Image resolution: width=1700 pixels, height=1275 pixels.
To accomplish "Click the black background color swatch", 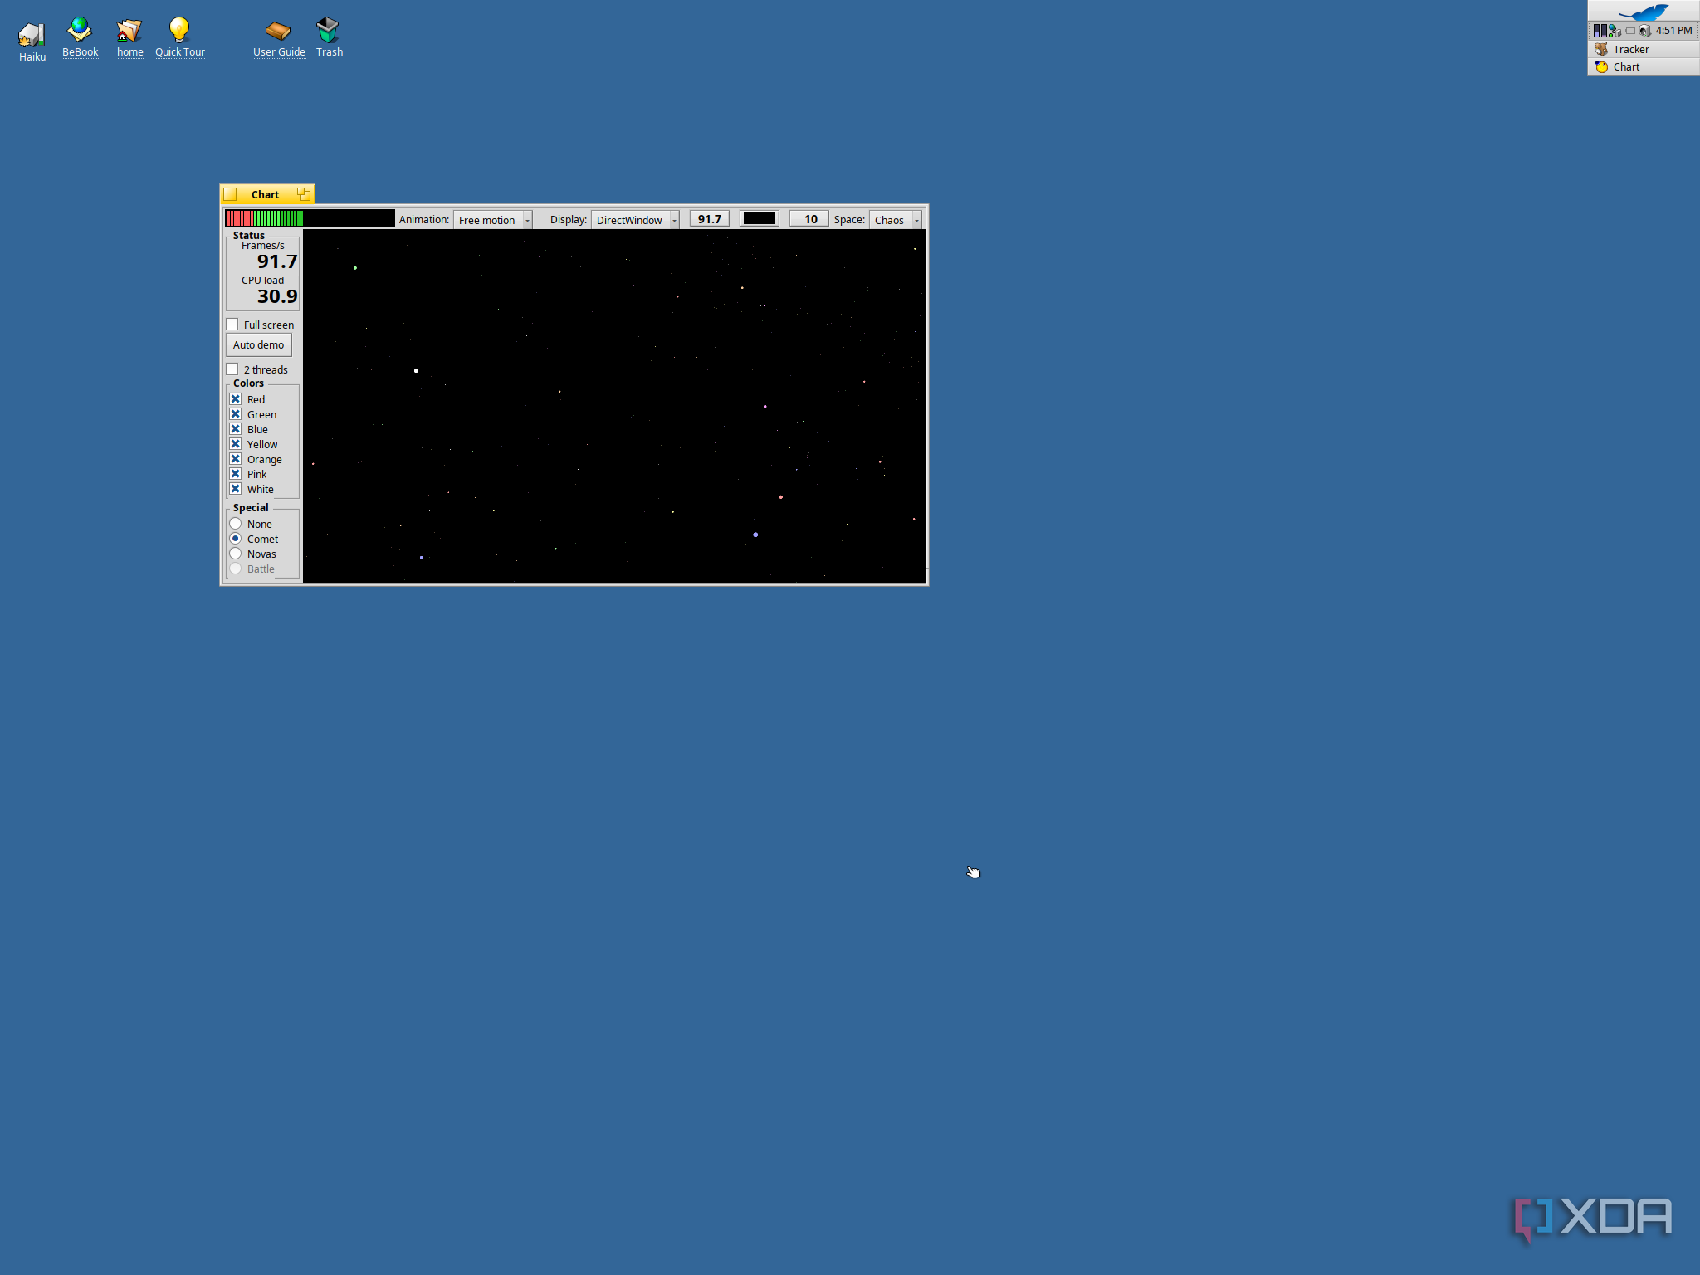I will [760, 219].
